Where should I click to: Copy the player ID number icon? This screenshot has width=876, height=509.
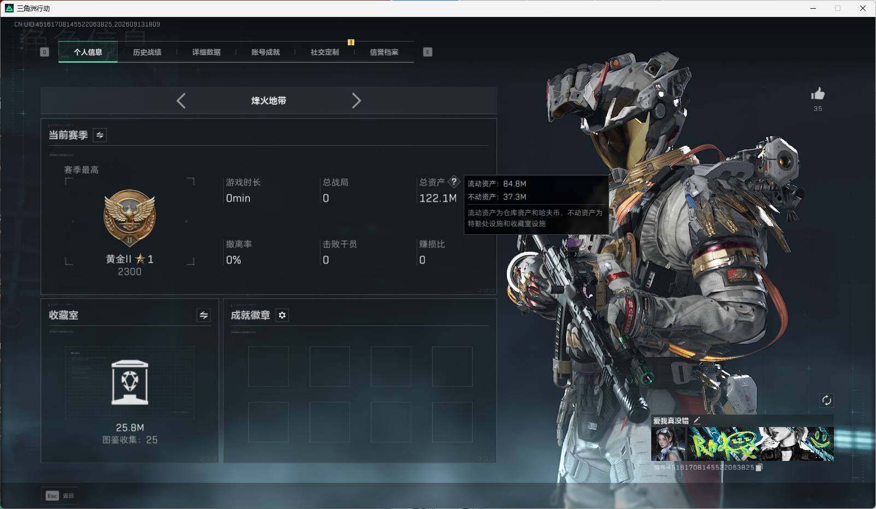(x=759, y=467)
